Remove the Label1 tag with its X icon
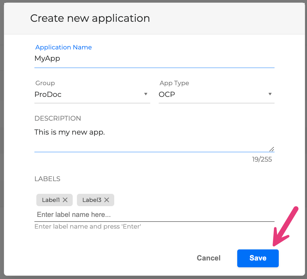The height and width of the screenshot is (279, 307). 65,200
